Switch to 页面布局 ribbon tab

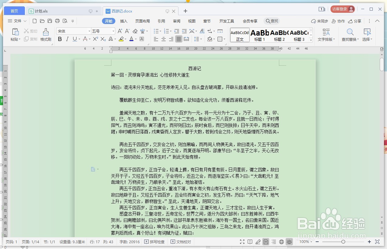pyautogui.click(x=143, y=21)
